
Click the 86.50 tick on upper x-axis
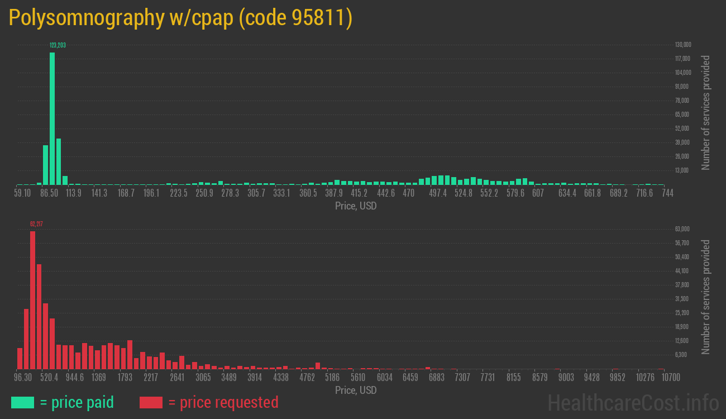coord(49,193)
